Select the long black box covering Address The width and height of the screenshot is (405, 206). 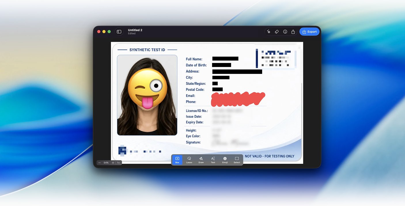pos(237,72)
